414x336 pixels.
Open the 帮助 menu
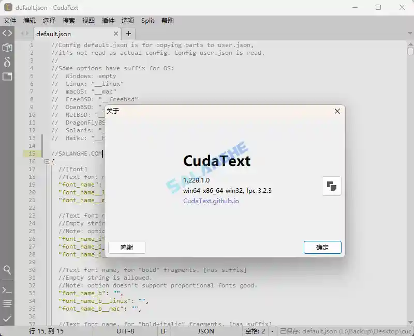(168, 21)
